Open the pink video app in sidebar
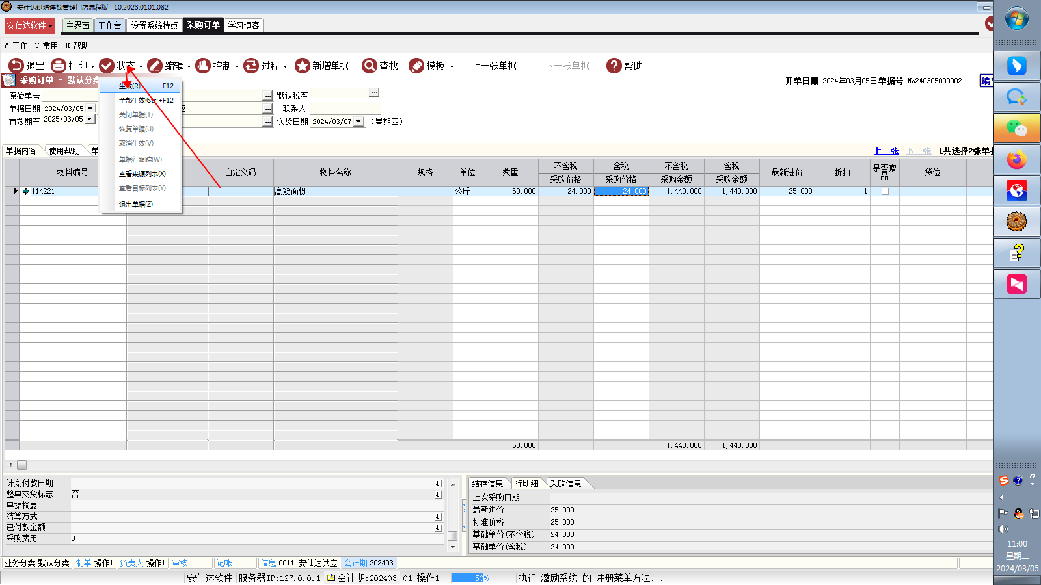 (1017, 284)
